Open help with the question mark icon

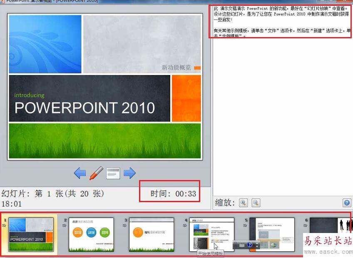pos(347,203)
